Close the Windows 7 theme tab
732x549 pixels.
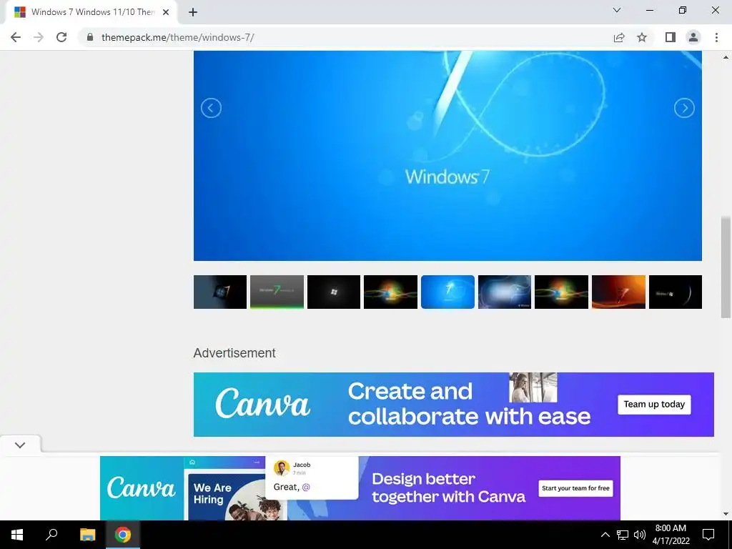(x=166, y=12)
